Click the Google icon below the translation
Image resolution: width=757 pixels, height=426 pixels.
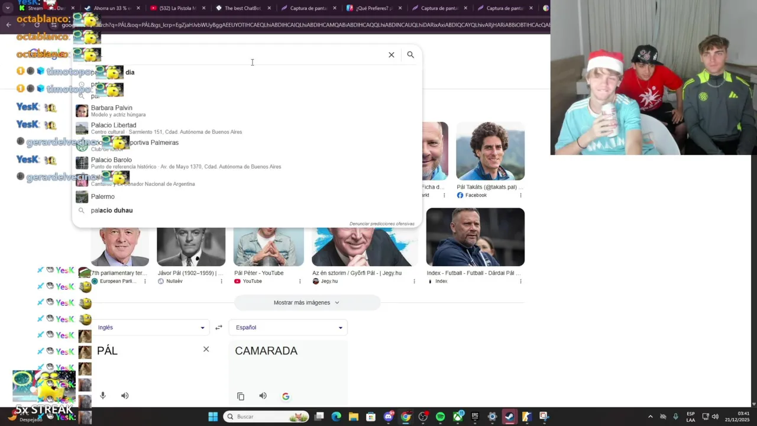tap(286, 396)
